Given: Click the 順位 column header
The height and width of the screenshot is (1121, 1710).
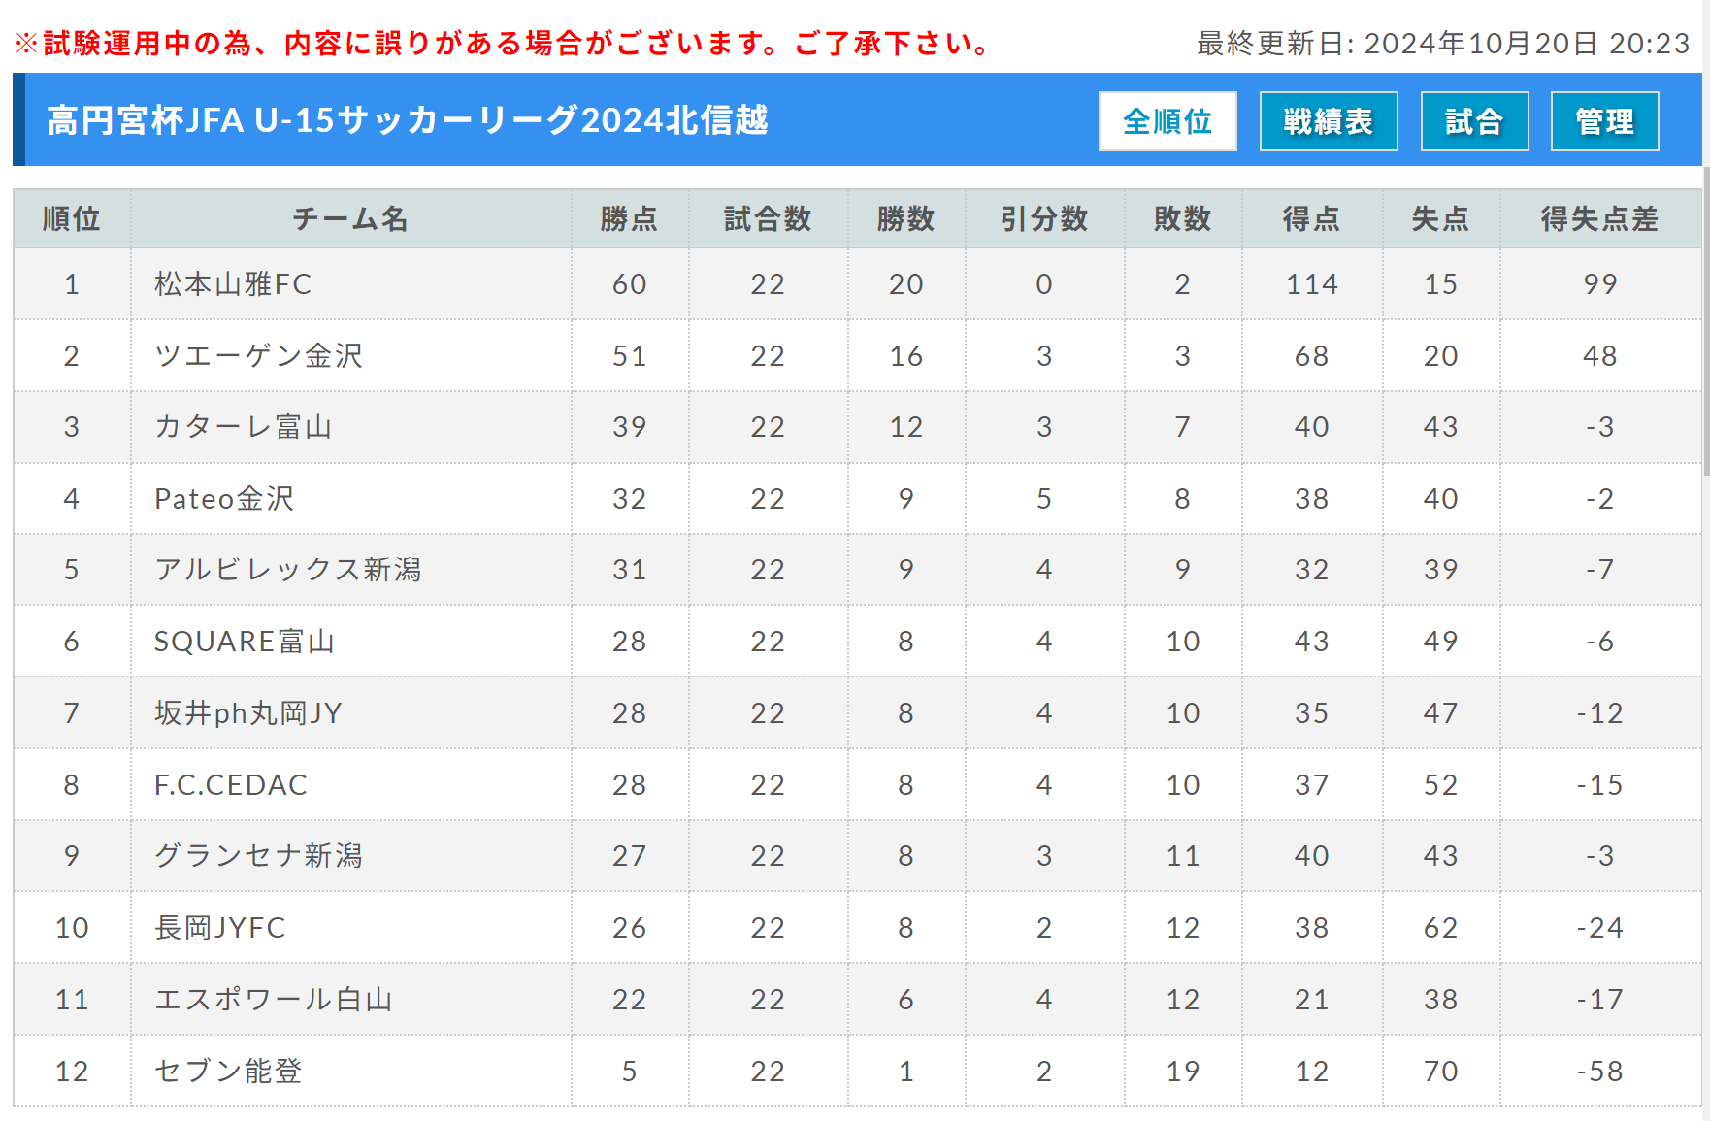Looking at the screenshot, I should [x=72, y=218].
